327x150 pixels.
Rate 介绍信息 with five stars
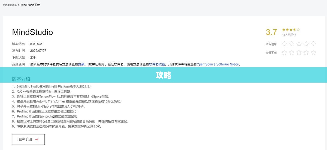point(314,44)
